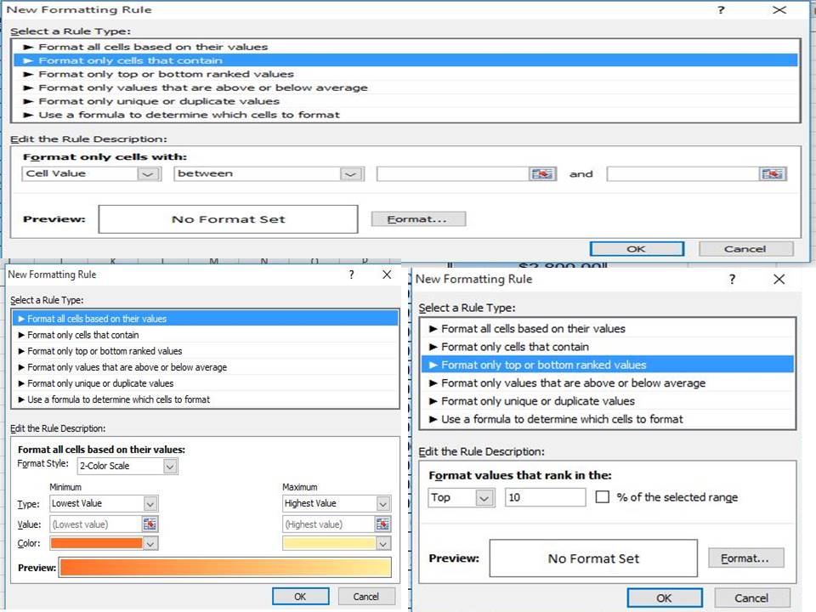Tick '% of the selected range' checkbox
This screenshot has height=612, width=816.
tap(602, 497)
